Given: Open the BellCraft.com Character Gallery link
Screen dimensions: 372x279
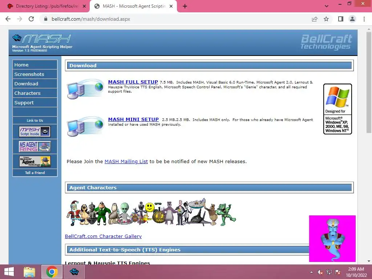Looking at the screenshot, I should tap(103, 236).
